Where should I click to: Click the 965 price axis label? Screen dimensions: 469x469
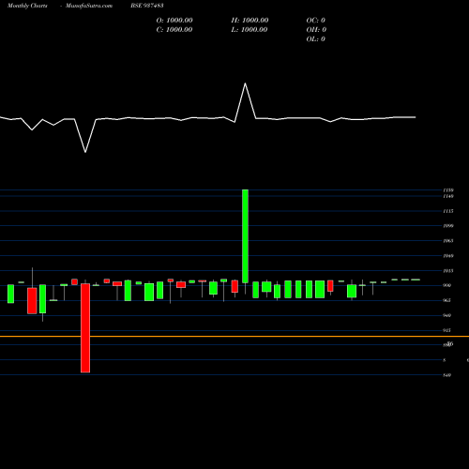[x=446, y=300]
